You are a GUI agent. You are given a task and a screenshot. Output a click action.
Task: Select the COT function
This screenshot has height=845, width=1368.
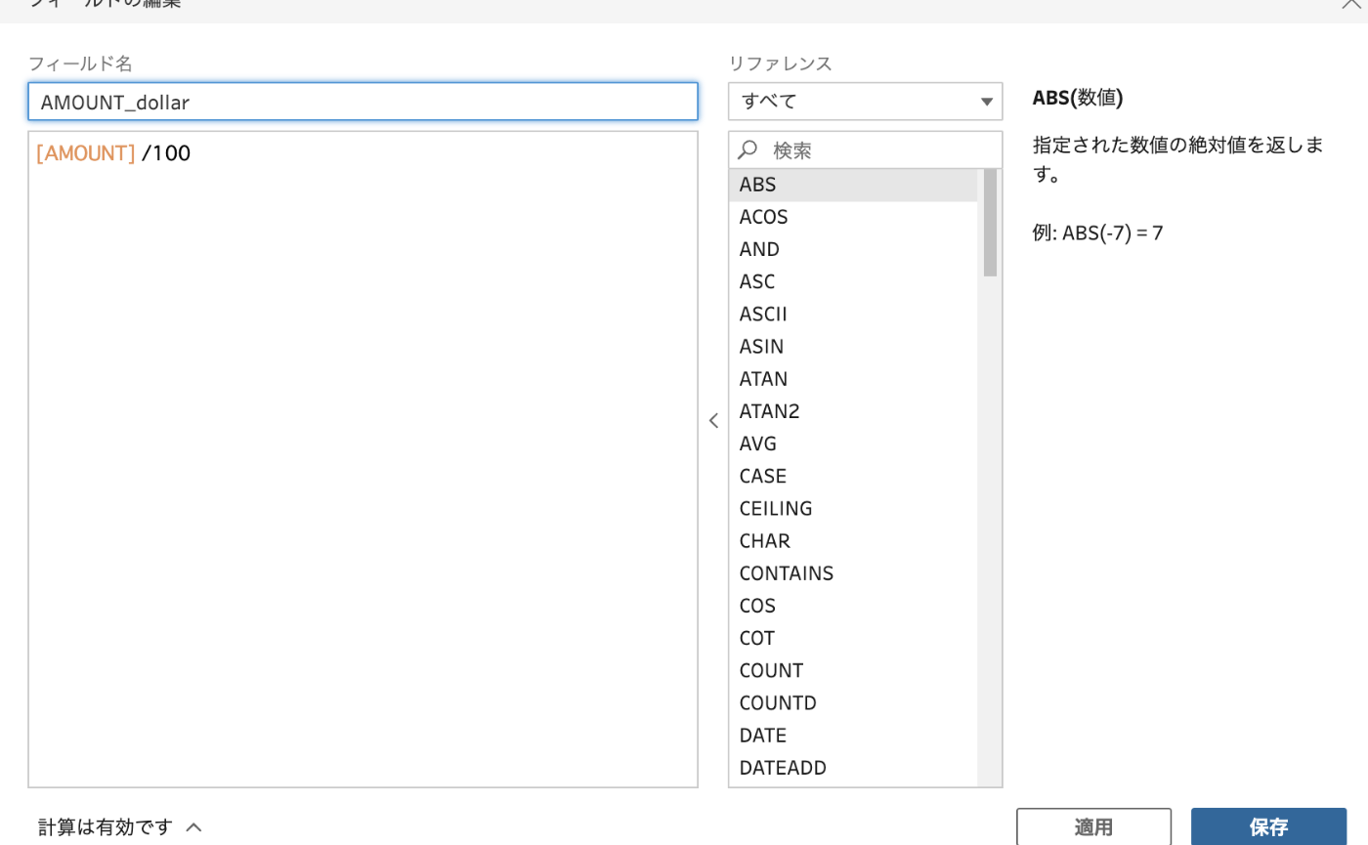(853, 638)
